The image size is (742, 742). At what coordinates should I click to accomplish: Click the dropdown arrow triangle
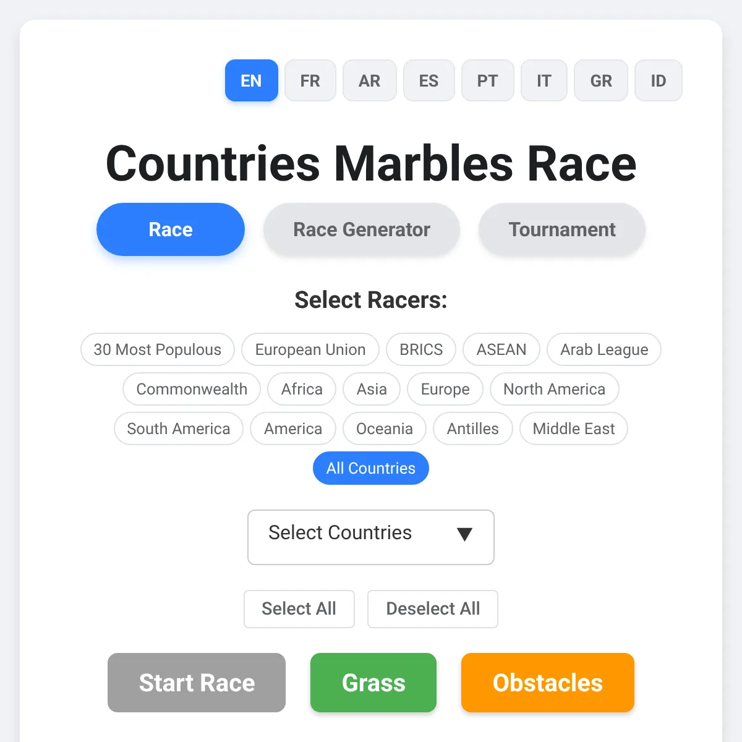[464, 534]
